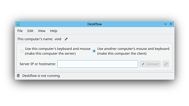Open the Edit menu
Image resolution: width=189 pixels, height=106 pixels.
(30, 31)
